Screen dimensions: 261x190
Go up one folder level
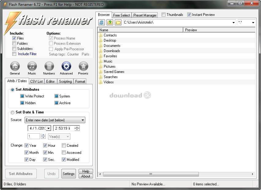pos(110,22)
